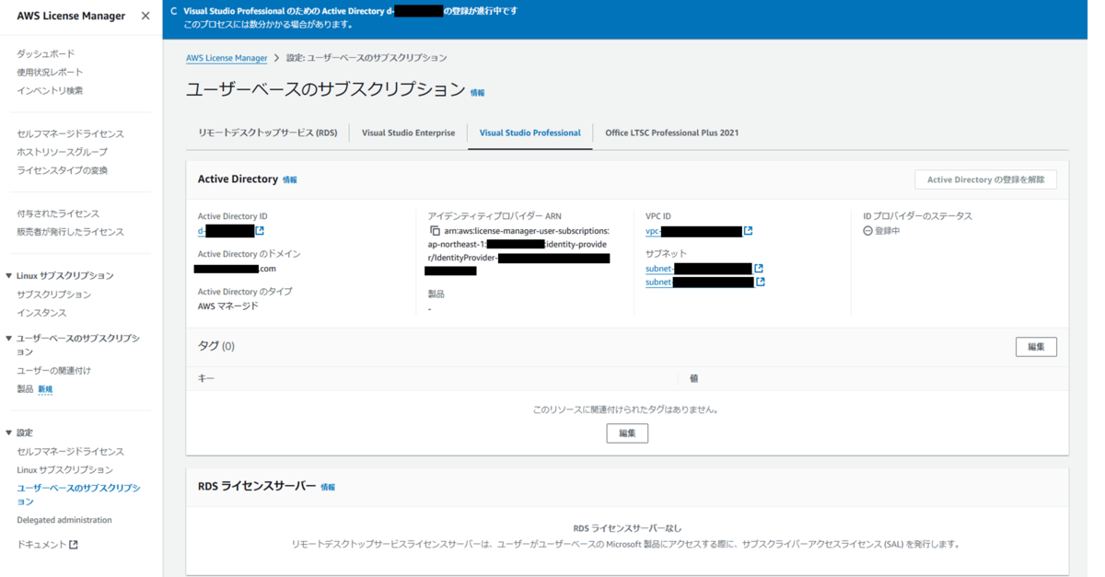Open Delegated administration in the sidebar
The image size is (1105, 577).
(x=64, y=520)
